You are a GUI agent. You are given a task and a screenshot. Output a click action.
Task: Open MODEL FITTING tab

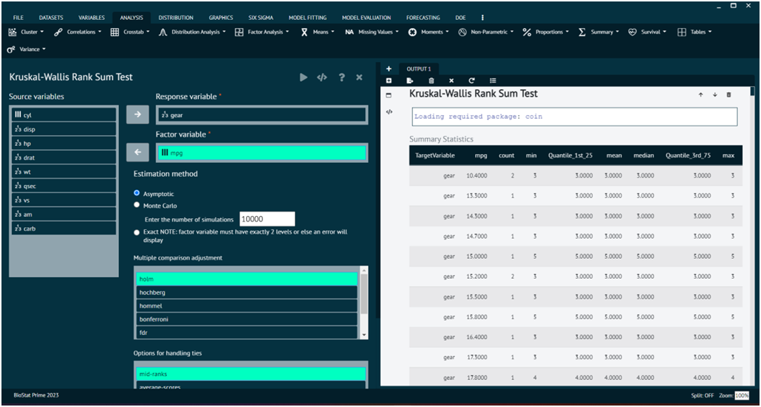click(x=307, y=18)
